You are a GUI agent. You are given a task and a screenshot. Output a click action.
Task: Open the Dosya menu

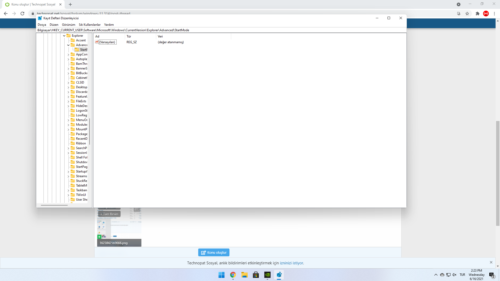(42, 25)
